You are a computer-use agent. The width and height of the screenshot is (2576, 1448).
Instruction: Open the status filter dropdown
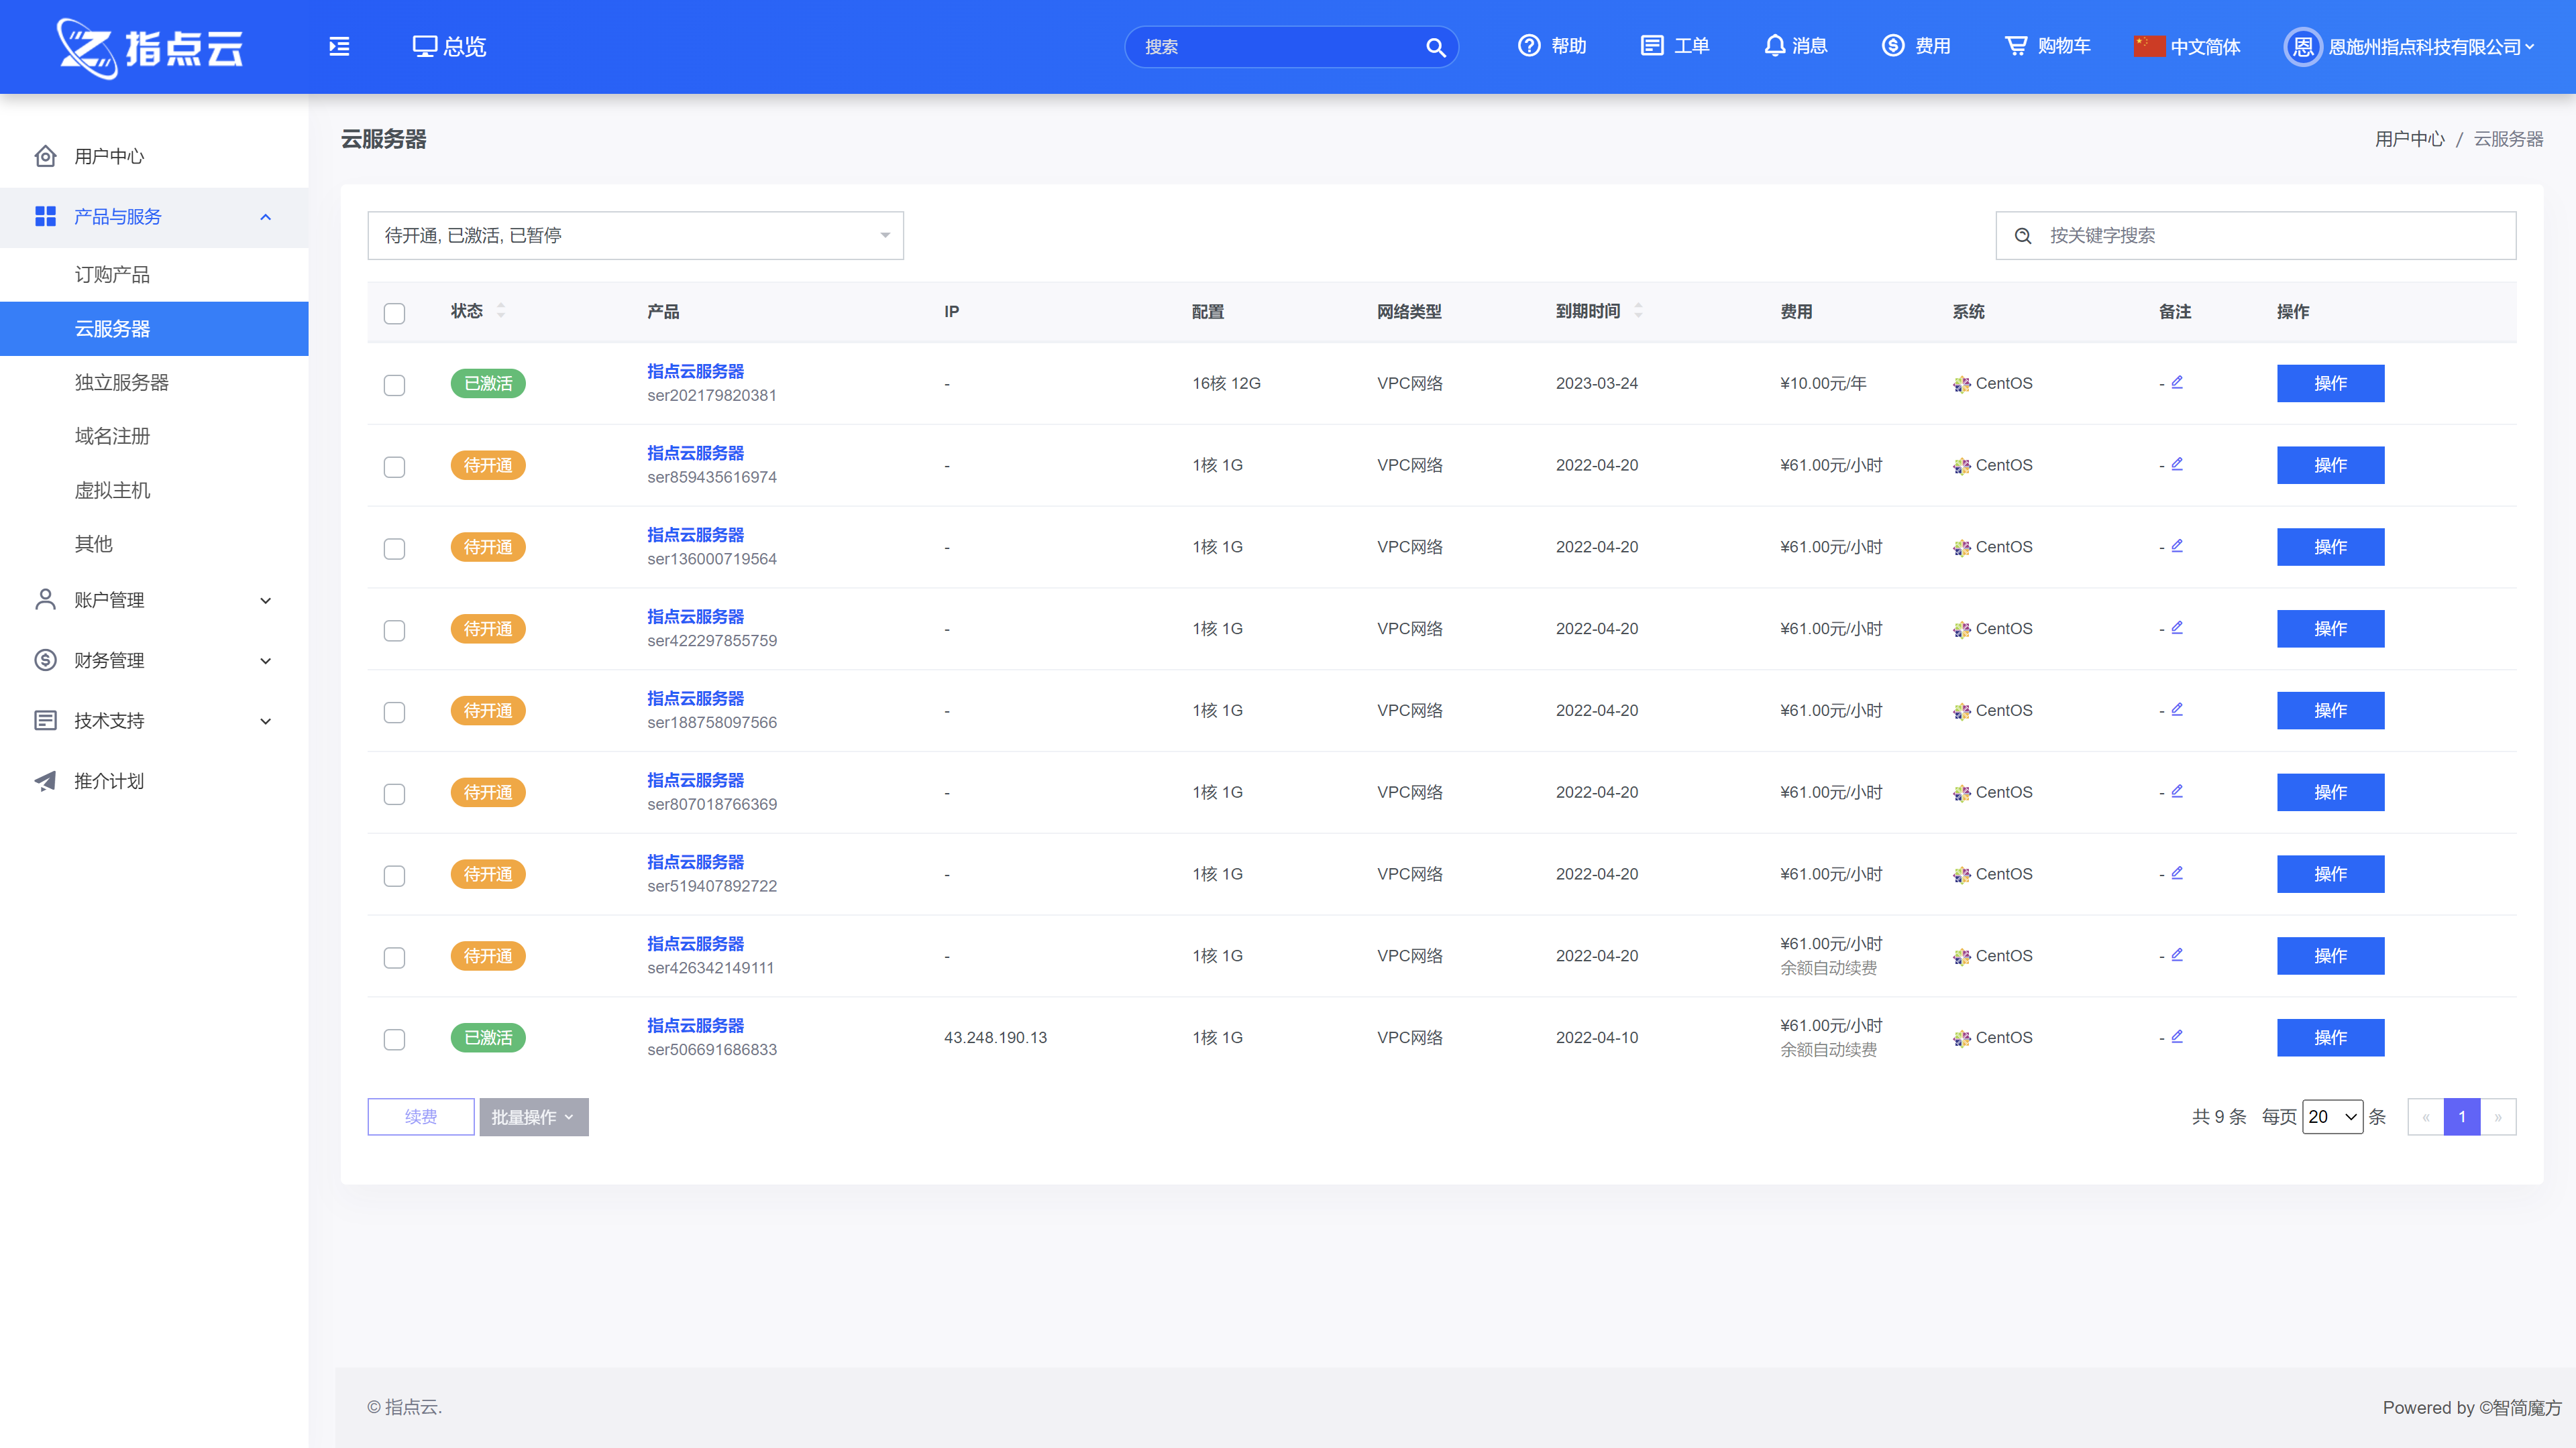[x=635, y=236]
